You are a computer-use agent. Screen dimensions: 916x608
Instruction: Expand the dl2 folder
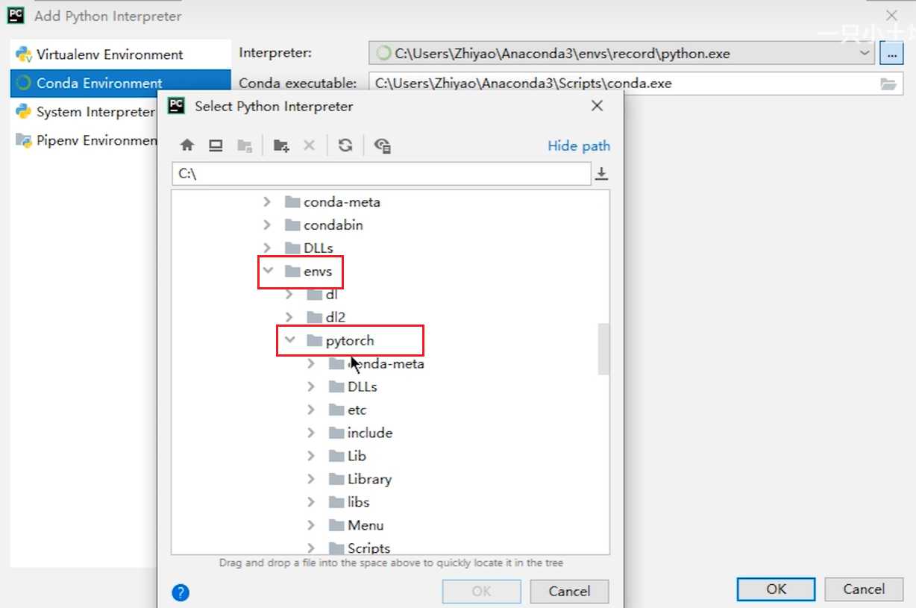click(x=289, y=318)
